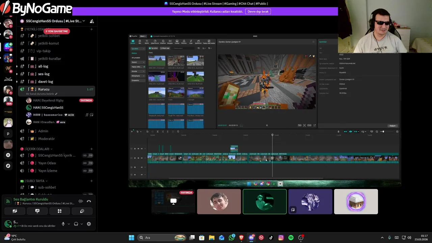Disable streamer mode with Devre dışı bırak
The height and width of the screenshot is (243, 432).
click(258, 11)
